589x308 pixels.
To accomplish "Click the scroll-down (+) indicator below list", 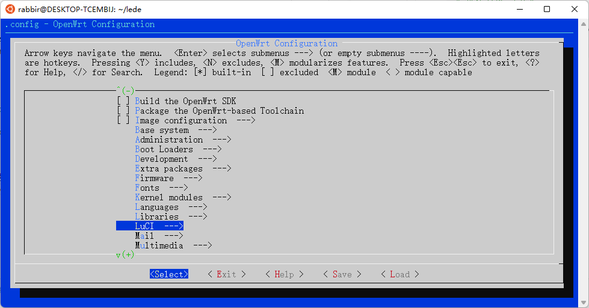I will pos(126,254).
